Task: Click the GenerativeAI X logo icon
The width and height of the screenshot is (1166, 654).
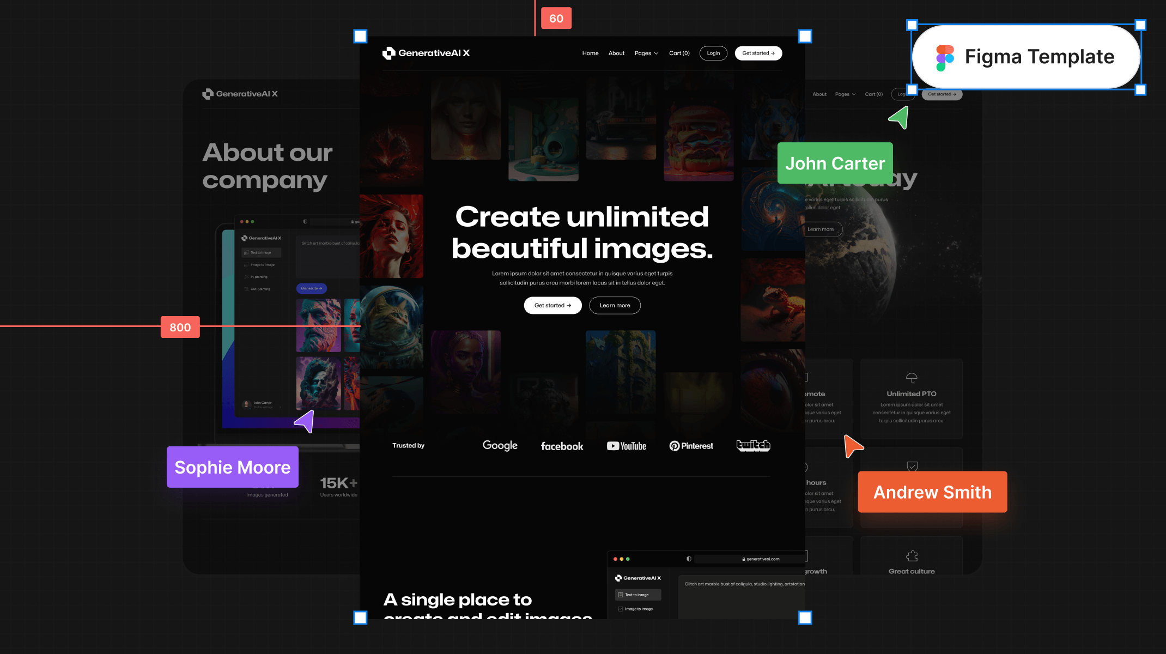Action: [390, 53]
